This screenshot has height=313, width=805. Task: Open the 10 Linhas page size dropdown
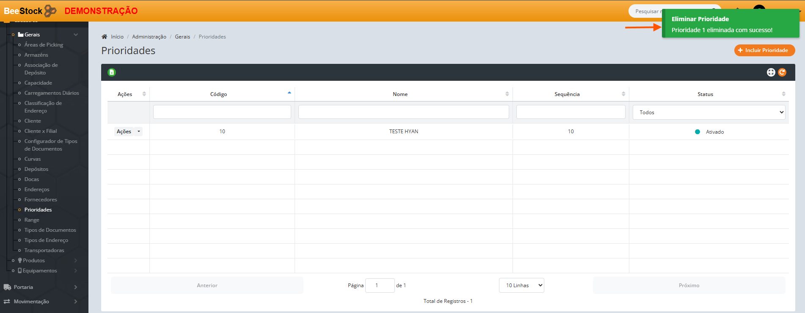(521, 286)
